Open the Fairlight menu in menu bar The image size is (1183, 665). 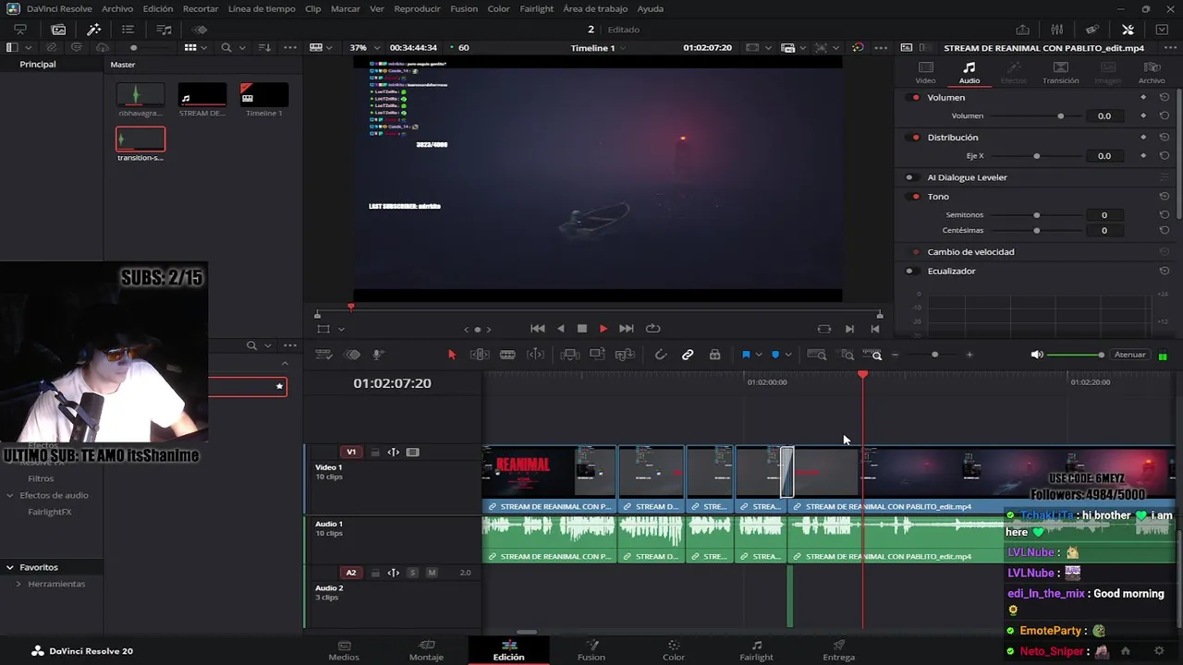click(x=536, y=8)
